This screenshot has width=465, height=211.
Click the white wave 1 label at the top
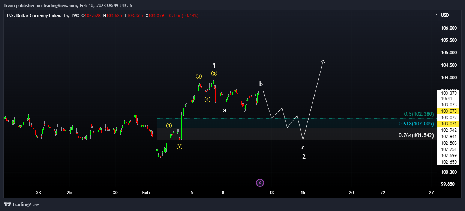point(214,65)
